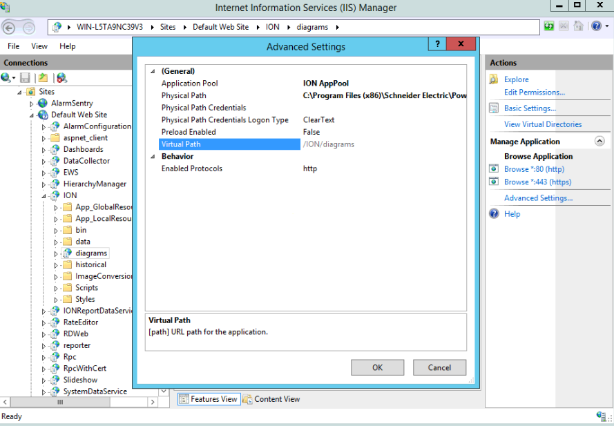The width and height of the screenshot is (614, 426).
Task: Click the Edit Permissions link
Action: (534, 93)
